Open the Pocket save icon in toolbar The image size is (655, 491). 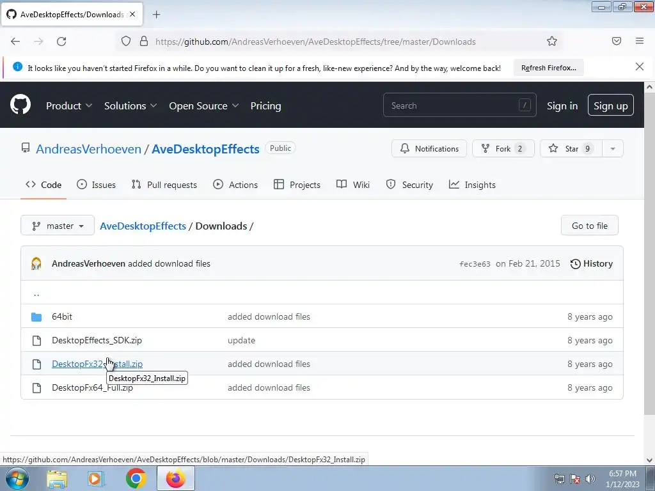pyautogui.click(x=617, y=41)
